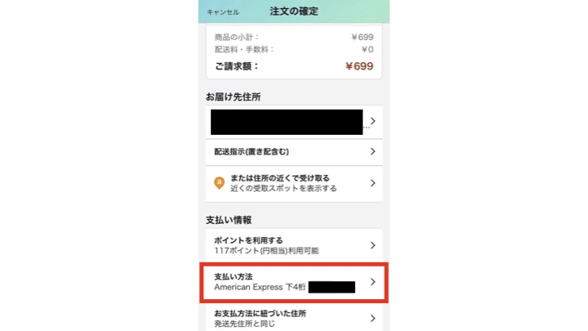Image resolution: width=588 pixels, height=331 pixels.
Task: Click 発送先住所と同じ text
Action: [x=244, y=324]
